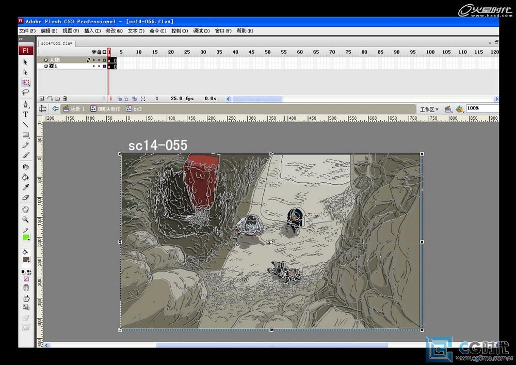Open the edit scene dropdown
Image resolution: width=516 pixels, height=365 pixels.
pos(447,109)
